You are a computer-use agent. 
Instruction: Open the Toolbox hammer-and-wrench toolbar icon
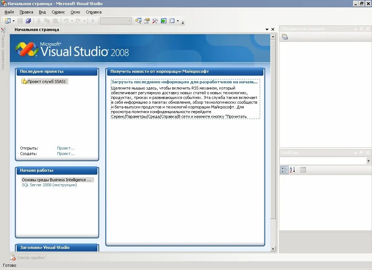click(x=155, y=21)
